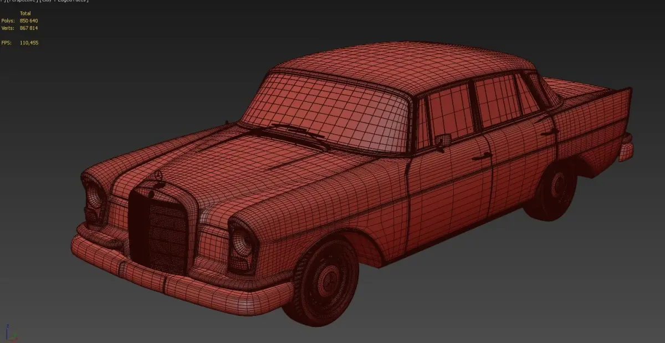The image size is (665, 343).
Task: Click the Verts count value 867 814
Action: [x=29, y=28]
